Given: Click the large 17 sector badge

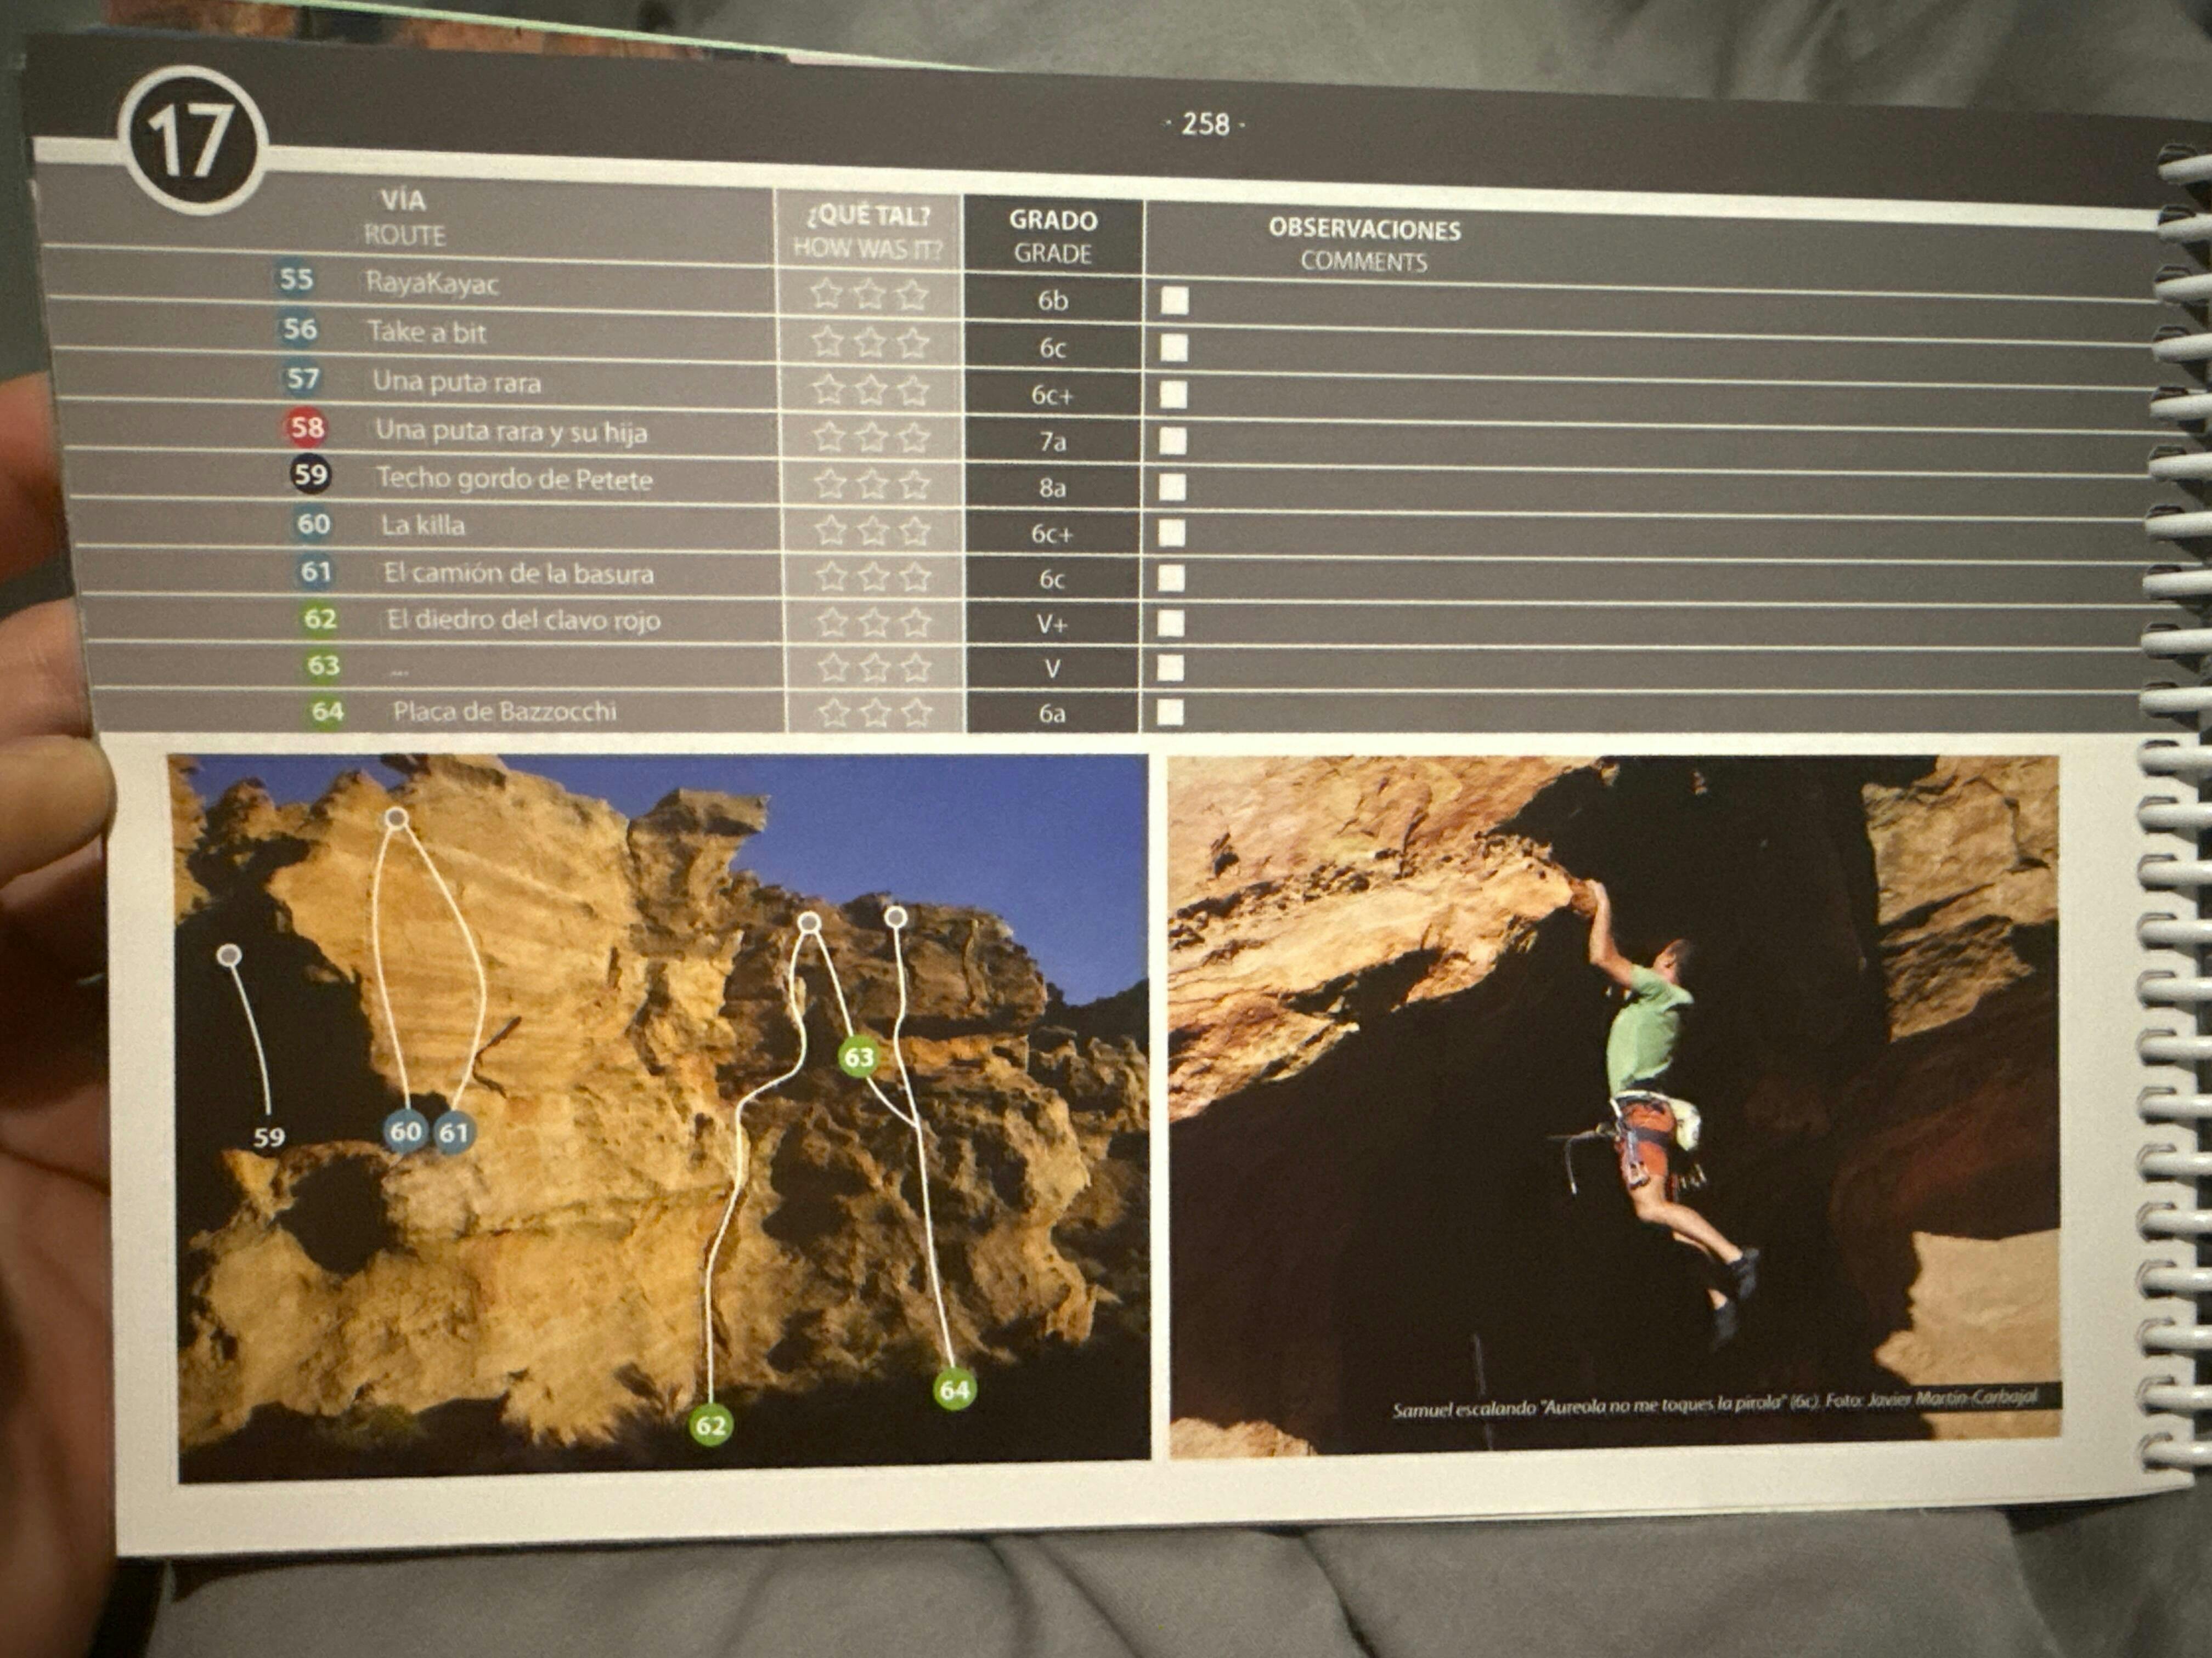Looking at the screenshot, I should click(x=192, y=140).
